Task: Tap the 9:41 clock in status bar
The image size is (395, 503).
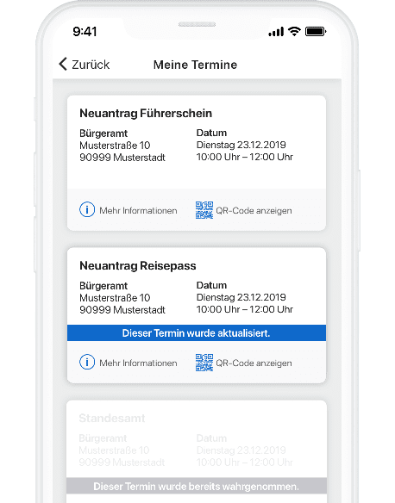Action: [x=85, y=31]
